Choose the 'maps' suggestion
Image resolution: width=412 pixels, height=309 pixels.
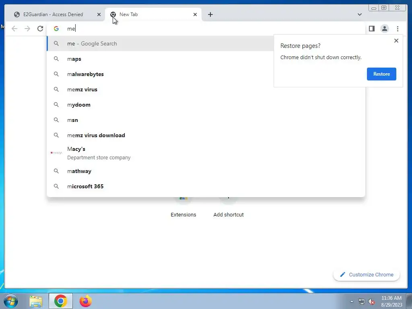(160, 59)
